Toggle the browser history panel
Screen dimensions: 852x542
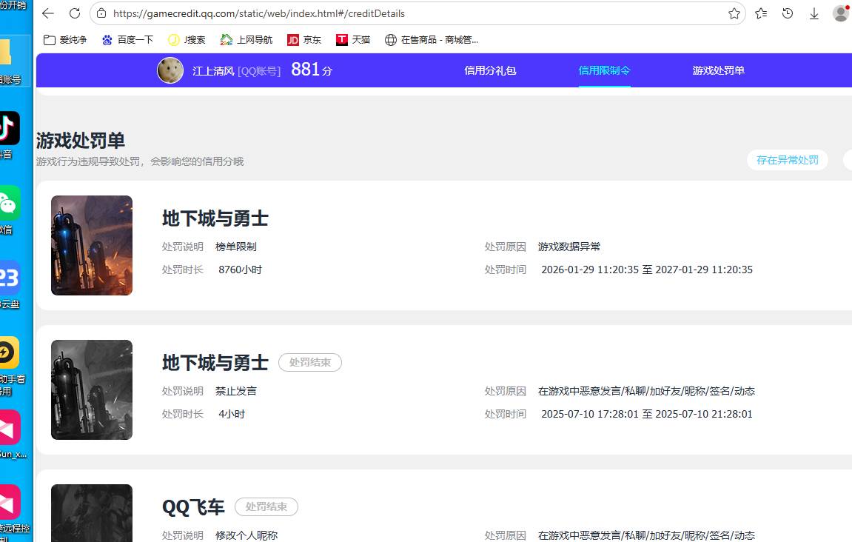tap(787, 13)
